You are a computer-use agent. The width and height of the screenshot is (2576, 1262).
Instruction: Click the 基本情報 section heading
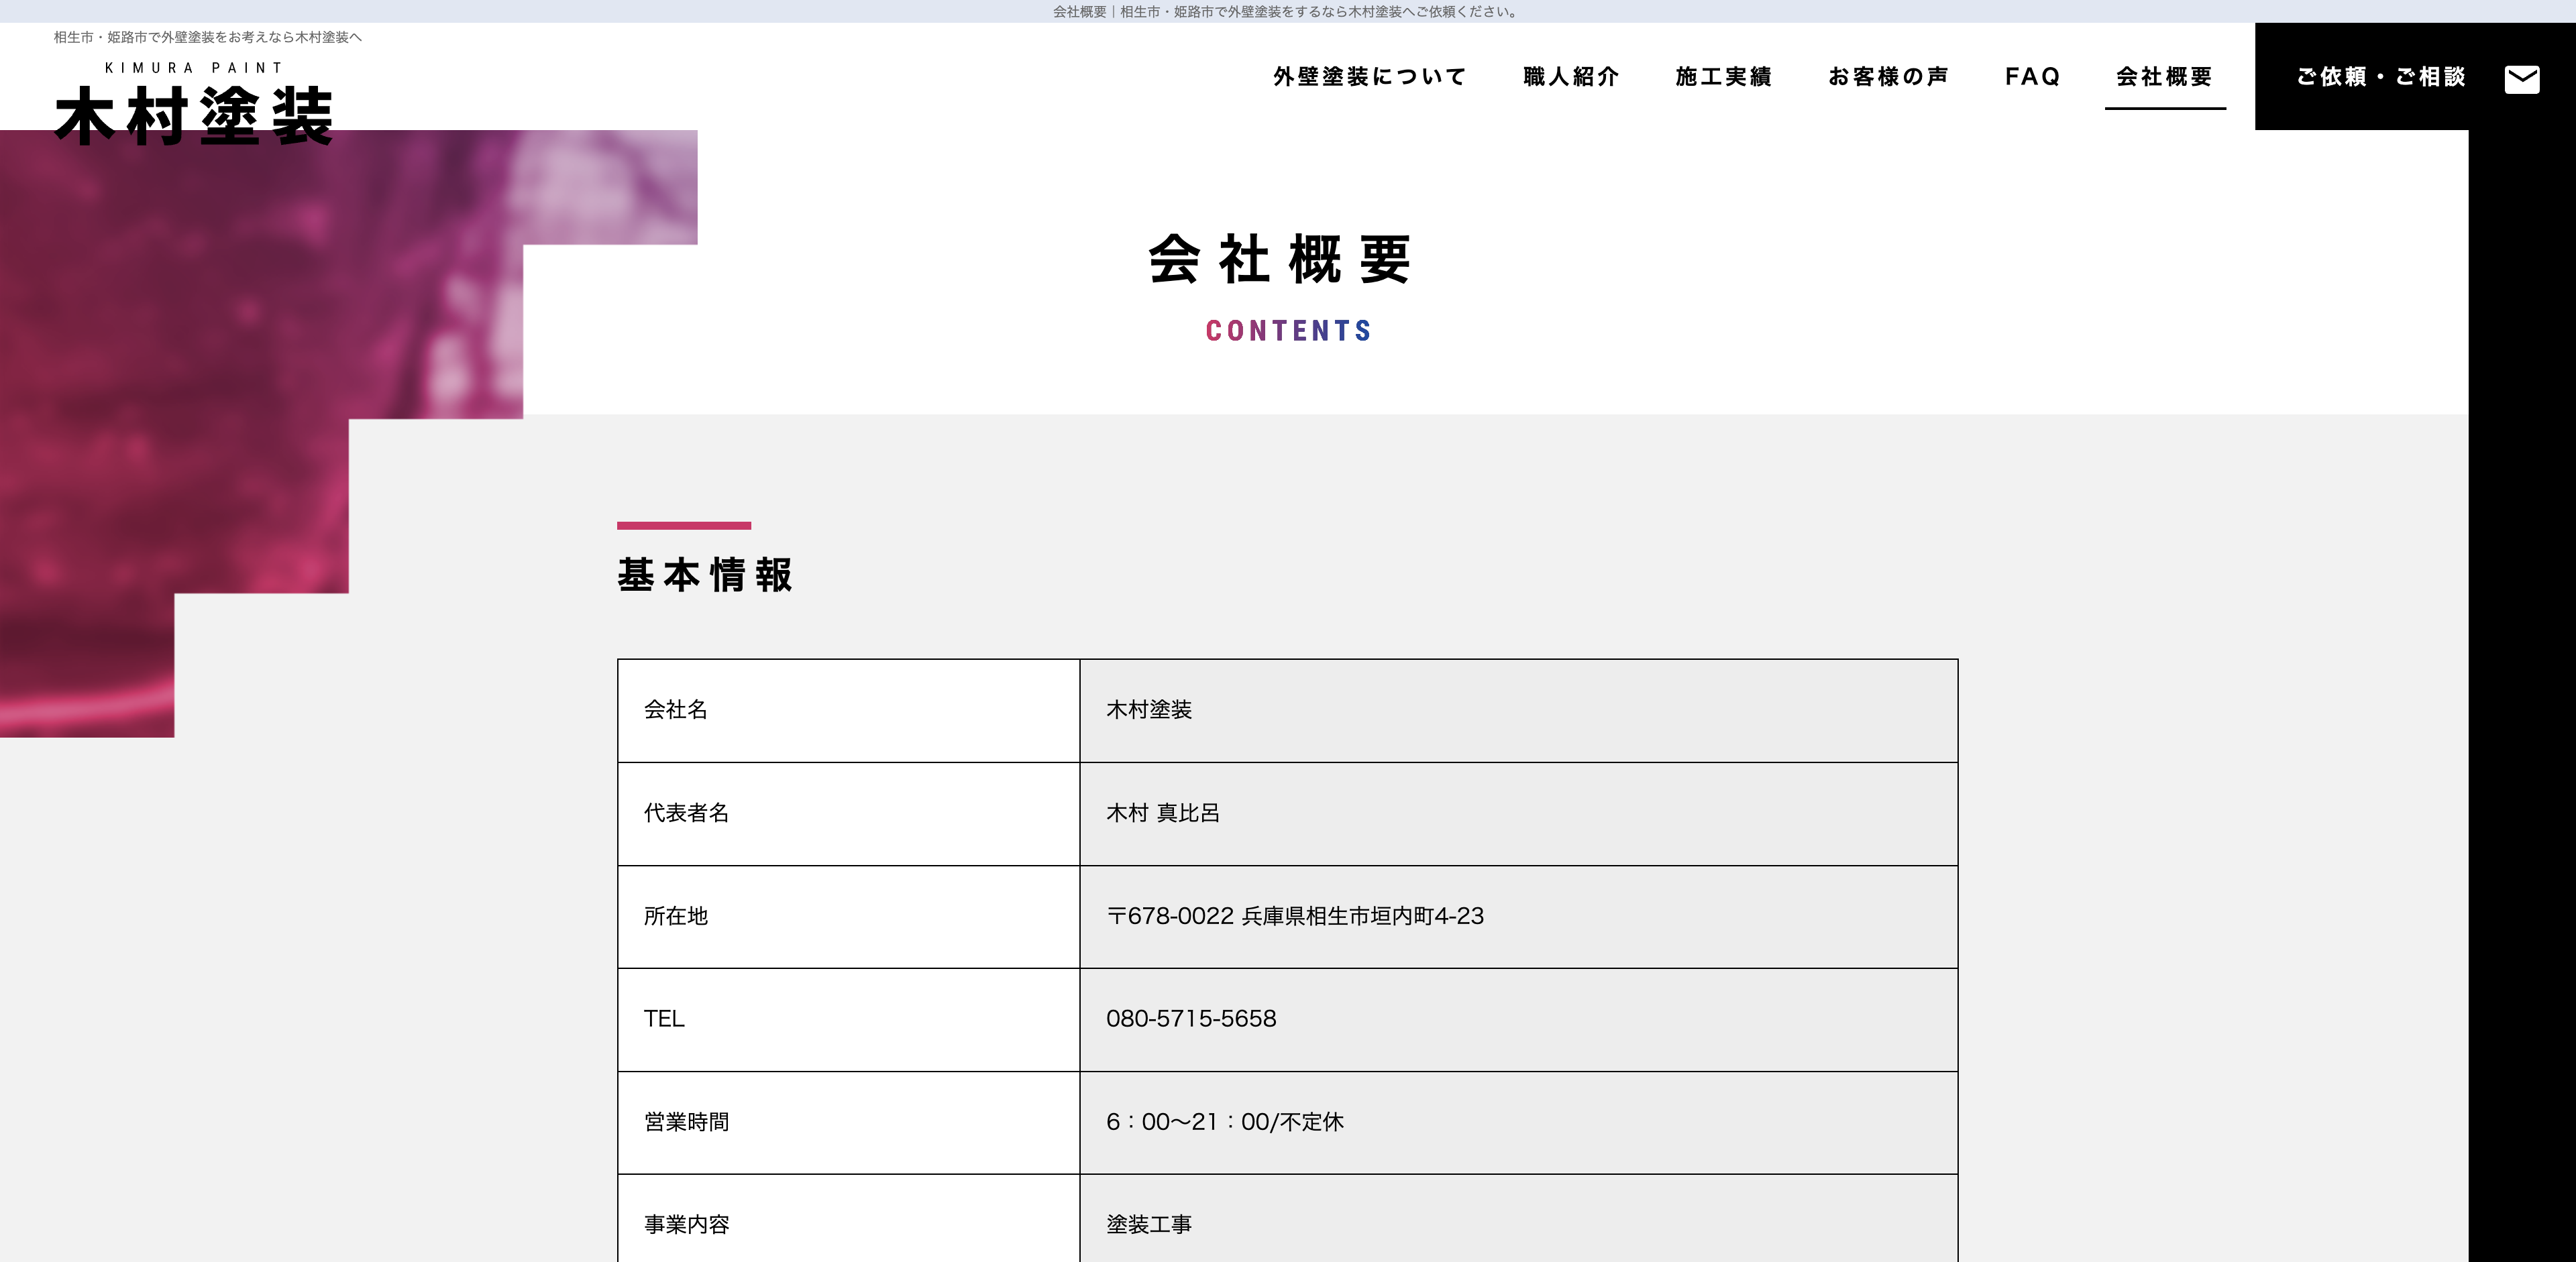coord(705,575)
